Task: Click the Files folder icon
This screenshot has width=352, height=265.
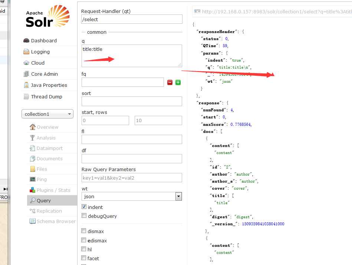Action: point(33,169)
